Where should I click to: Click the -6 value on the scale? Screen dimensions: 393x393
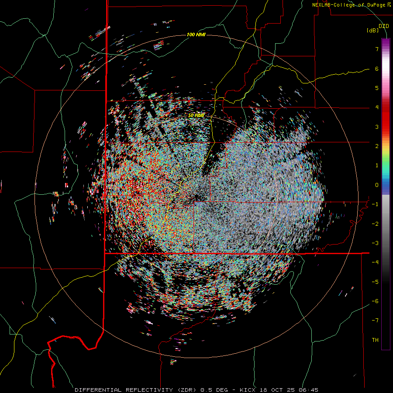point(375,301)
